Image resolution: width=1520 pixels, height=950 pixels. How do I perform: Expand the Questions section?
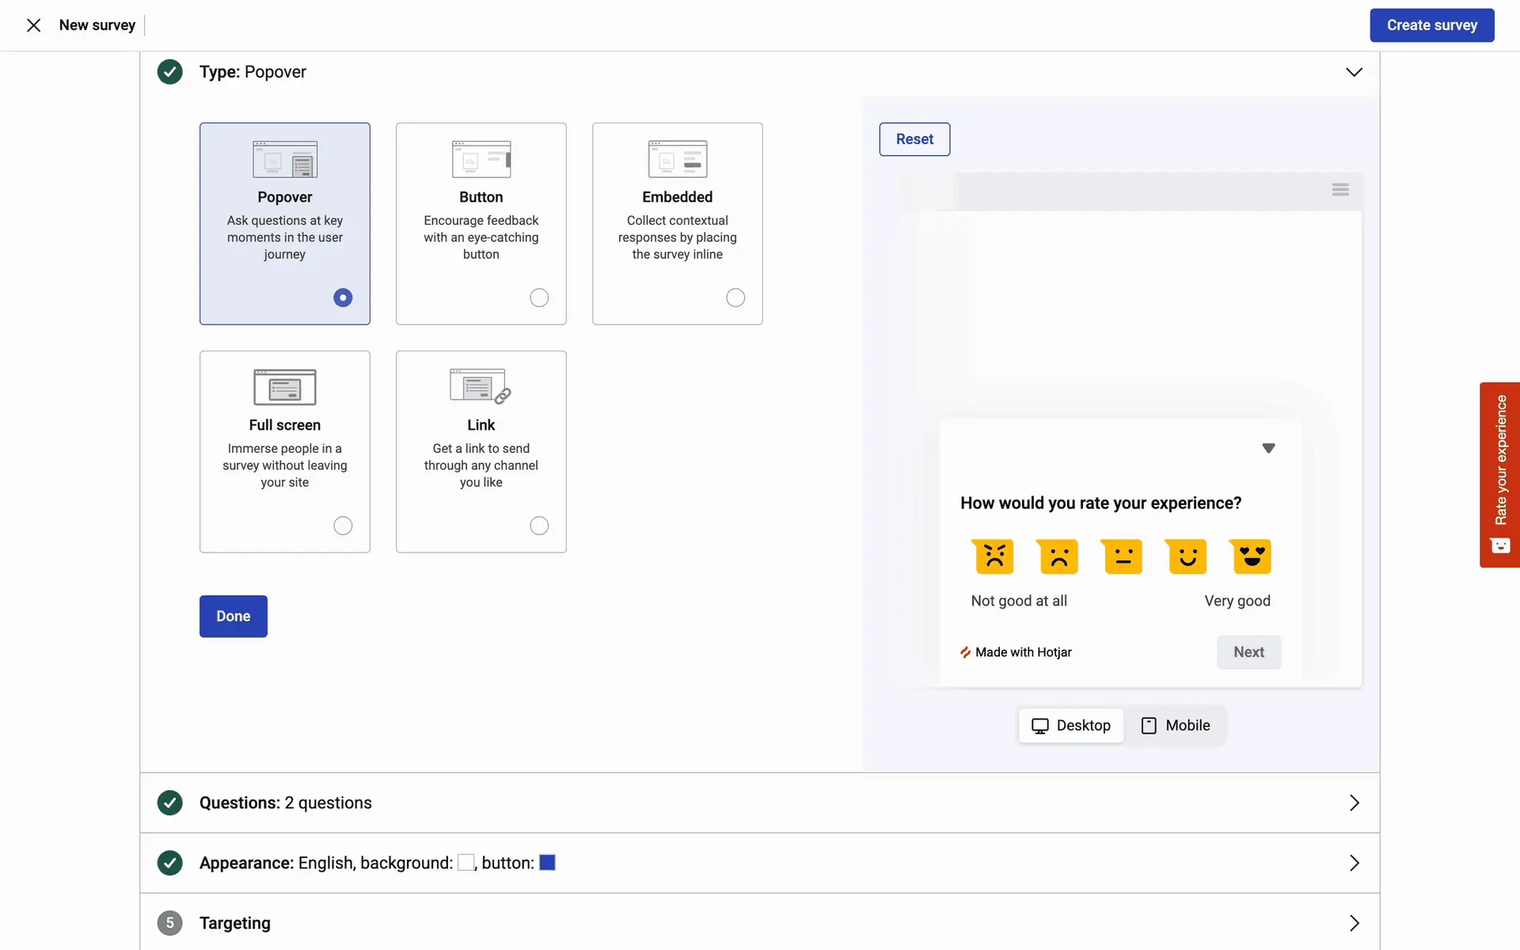(1354, 803)
